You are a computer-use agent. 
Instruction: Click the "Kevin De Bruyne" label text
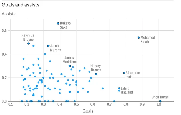pyautogui.click(x=28, y=37)
